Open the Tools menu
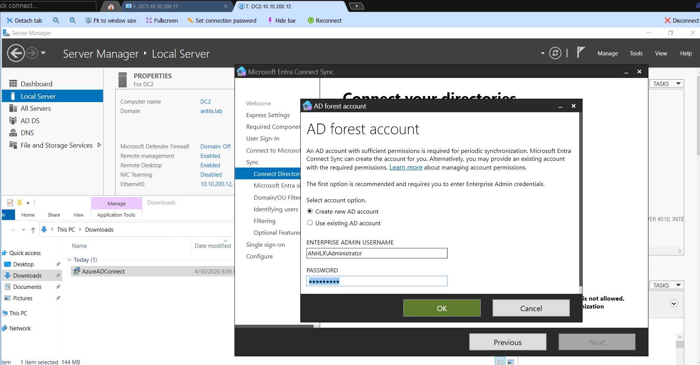 [636, 53]
